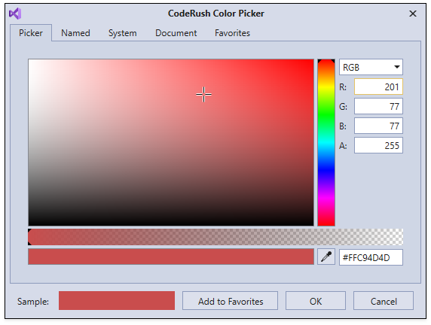This screenshot has width=431, height=325.
Task: Open the Document tab
Action: point(176,33)
